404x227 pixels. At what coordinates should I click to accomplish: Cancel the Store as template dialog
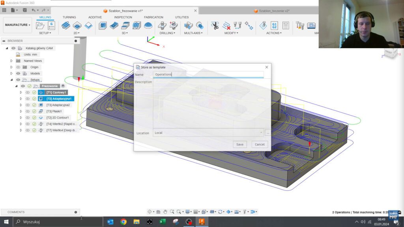259,144
